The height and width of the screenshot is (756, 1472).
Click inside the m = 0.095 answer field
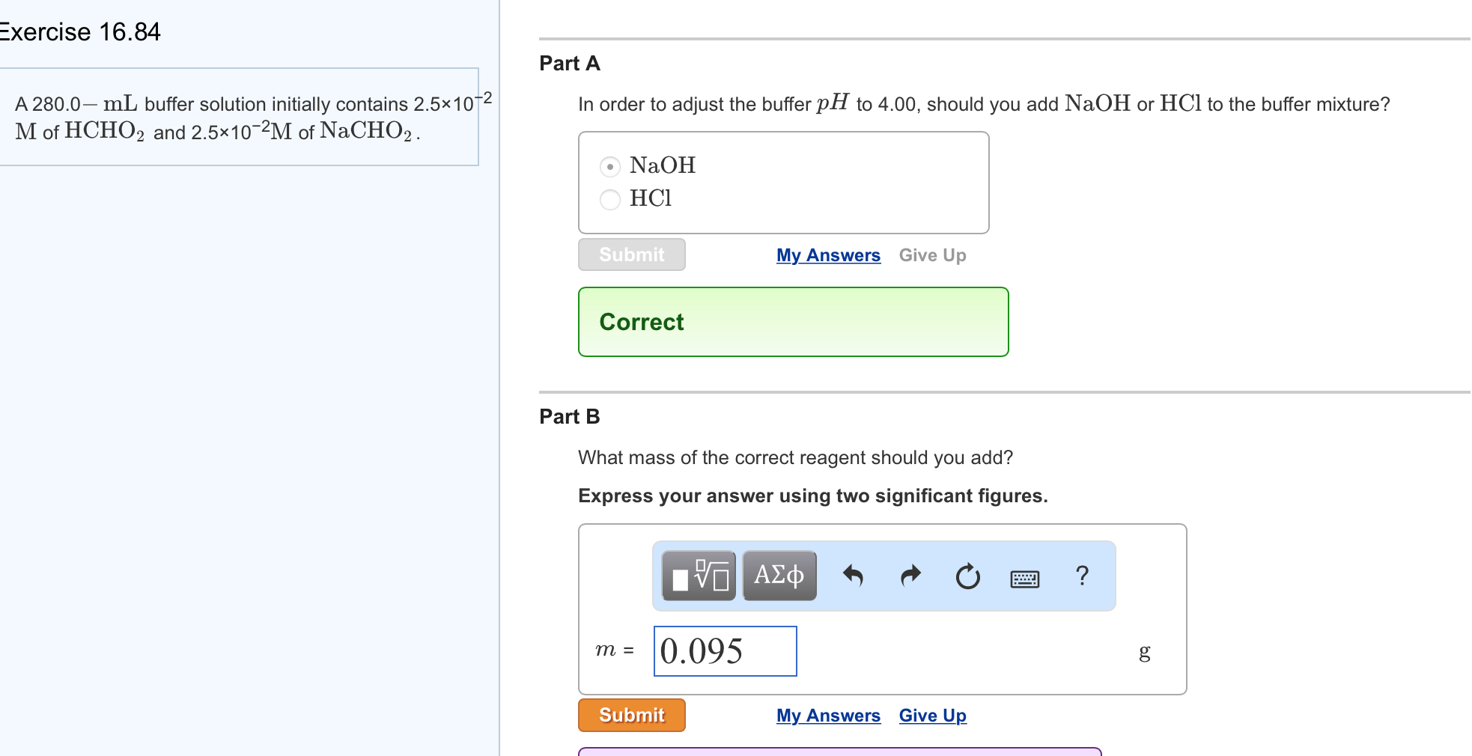pos(723,650)
